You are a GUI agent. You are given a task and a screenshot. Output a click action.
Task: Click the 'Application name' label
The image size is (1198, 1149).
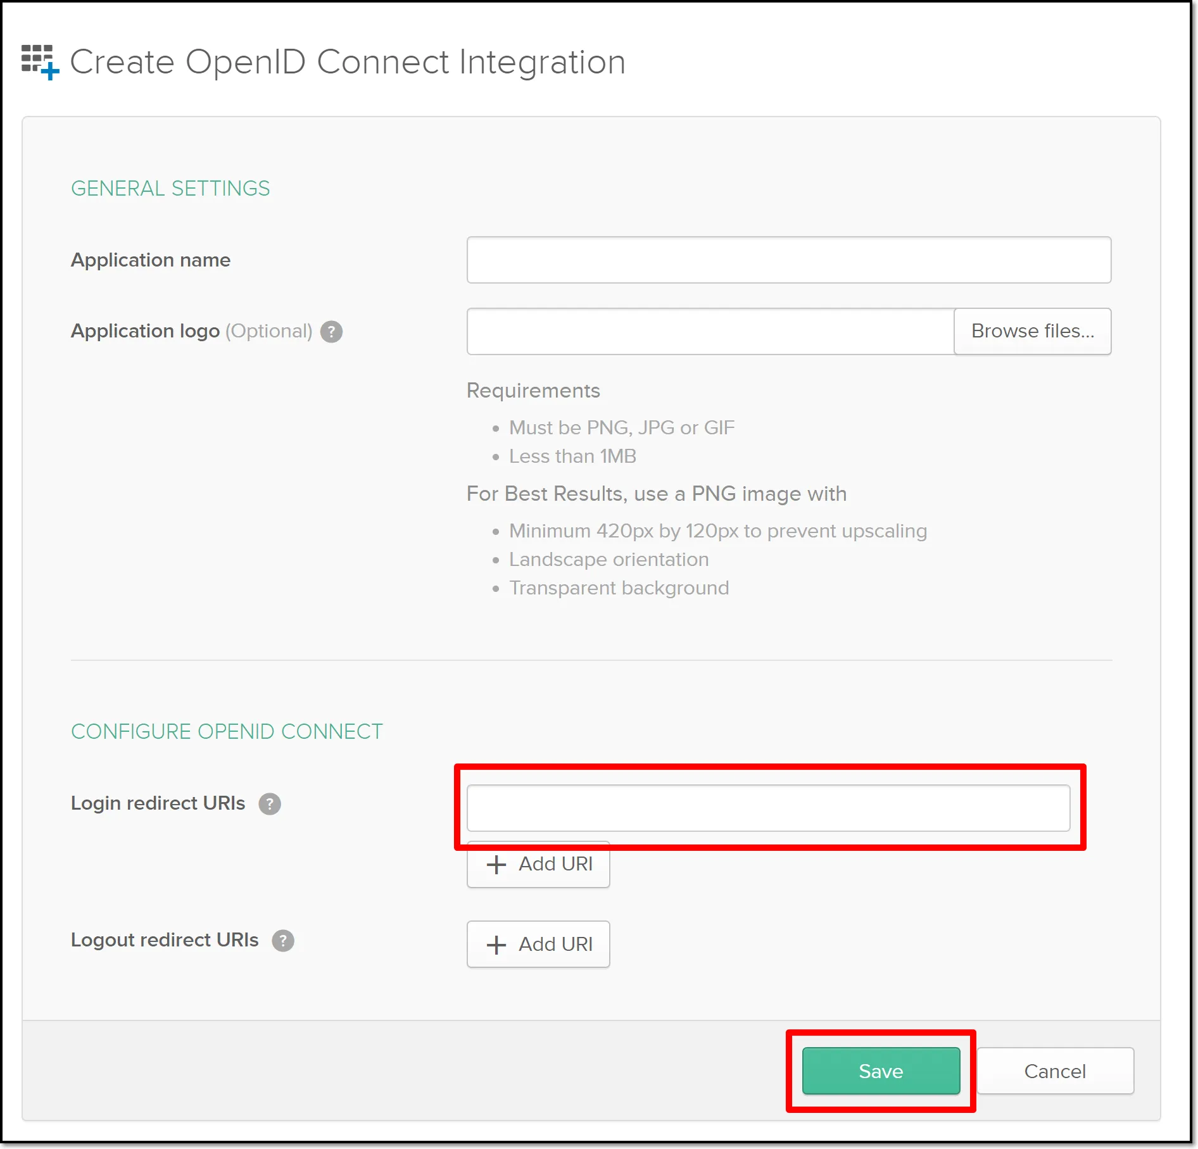[151, 260]
